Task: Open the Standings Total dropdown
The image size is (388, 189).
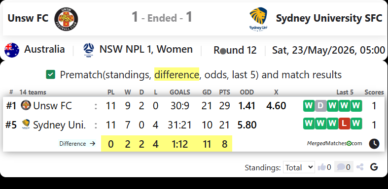Action: pyautogui.click(x=299, y=167)
